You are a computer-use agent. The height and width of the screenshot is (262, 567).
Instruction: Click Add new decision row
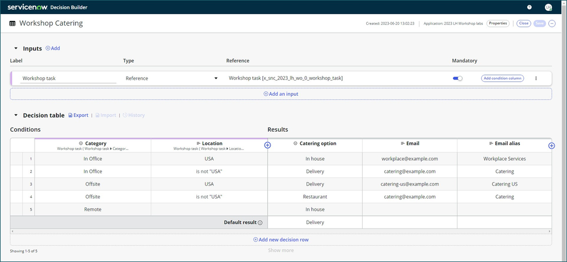coord(281,239)
